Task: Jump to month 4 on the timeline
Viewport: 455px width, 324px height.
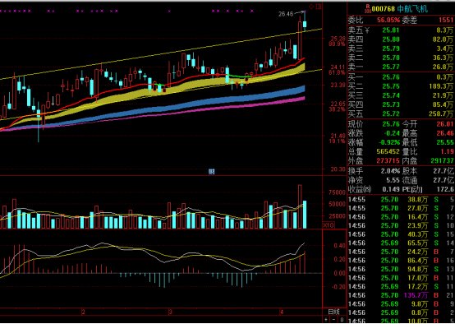Action: [281, 312]
